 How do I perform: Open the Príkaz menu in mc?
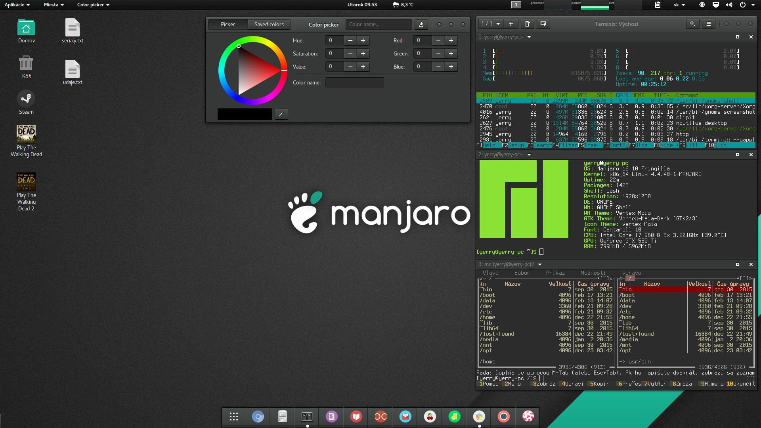tap(555, 273)
